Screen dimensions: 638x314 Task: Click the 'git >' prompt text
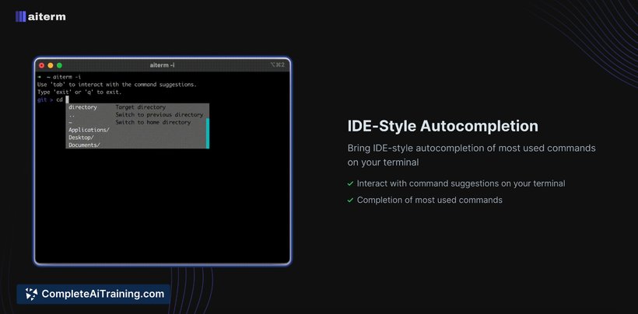45,100
